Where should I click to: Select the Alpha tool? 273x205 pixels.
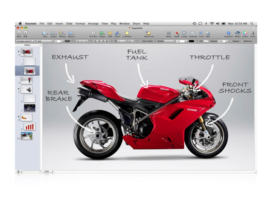177,34
